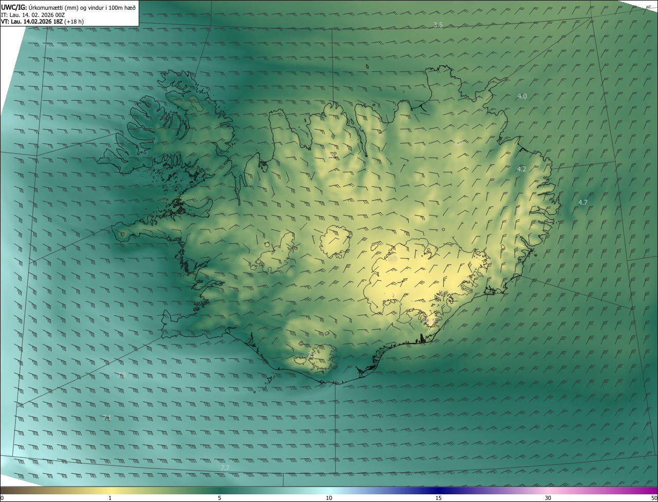This screenshot has width=658, height=502.
Task: Click the 4.7 value label on the map
Action: tap(582, 203)
